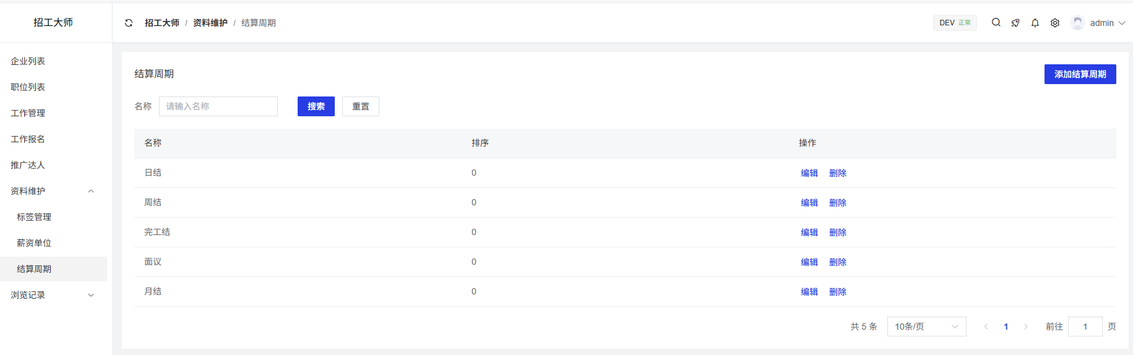Click 编辑 link for the 日结 row

click(809, 173)
